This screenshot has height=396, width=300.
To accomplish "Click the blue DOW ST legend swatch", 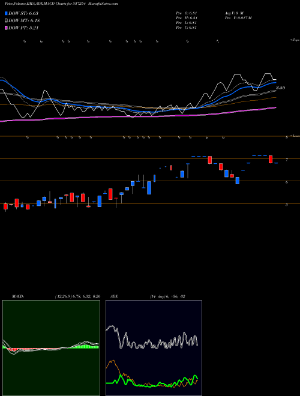I will point(7,13).
